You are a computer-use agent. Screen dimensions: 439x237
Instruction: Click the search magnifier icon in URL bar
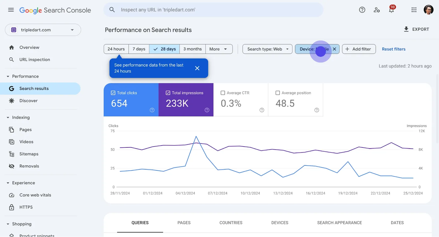(x=112, y=10)
